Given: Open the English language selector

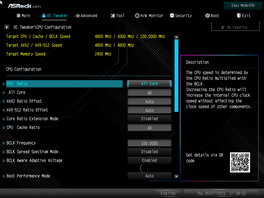Looking at the screenshot, I should [168, 193].
